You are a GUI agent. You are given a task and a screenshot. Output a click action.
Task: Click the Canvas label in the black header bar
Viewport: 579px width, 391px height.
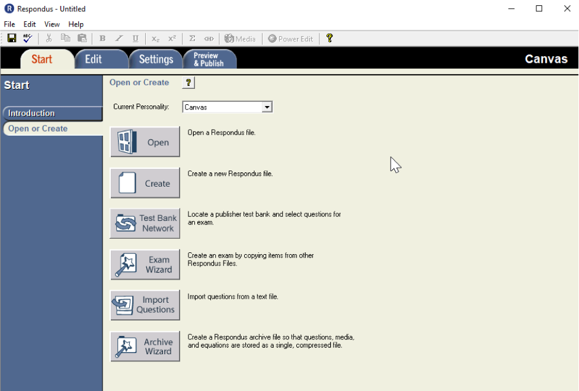pyautogui.click(x=546, y=59)
